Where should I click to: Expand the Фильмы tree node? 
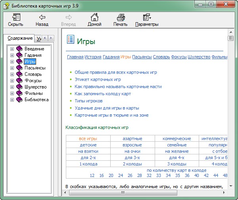(12, 93)
